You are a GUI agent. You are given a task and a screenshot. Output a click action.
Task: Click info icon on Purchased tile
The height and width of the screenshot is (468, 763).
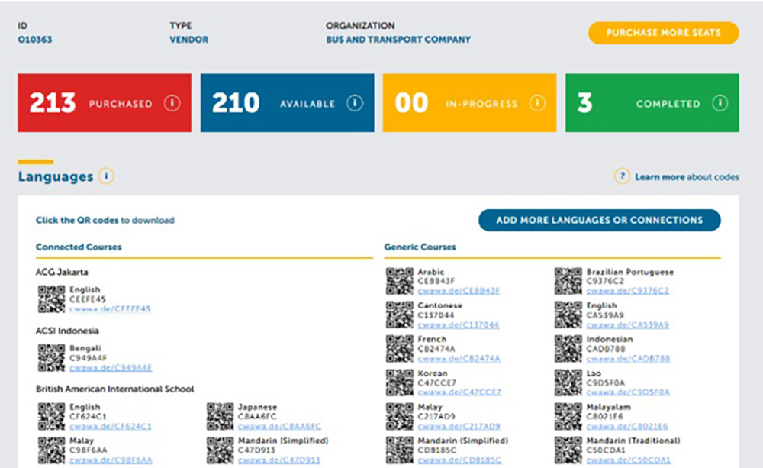point(172,103)
